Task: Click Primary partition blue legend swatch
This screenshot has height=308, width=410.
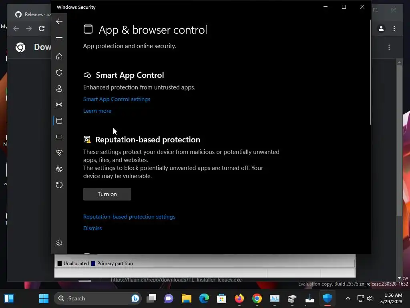Action: pyautogui.click(x=93, y=263)
